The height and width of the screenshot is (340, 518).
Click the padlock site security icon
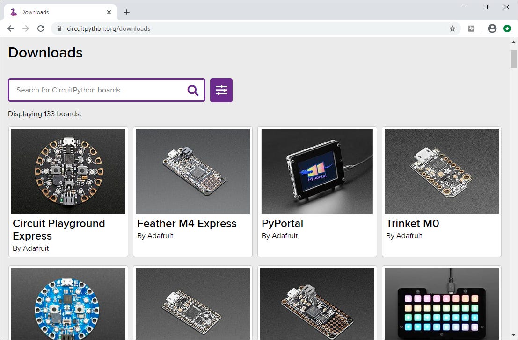coord(59,28)
